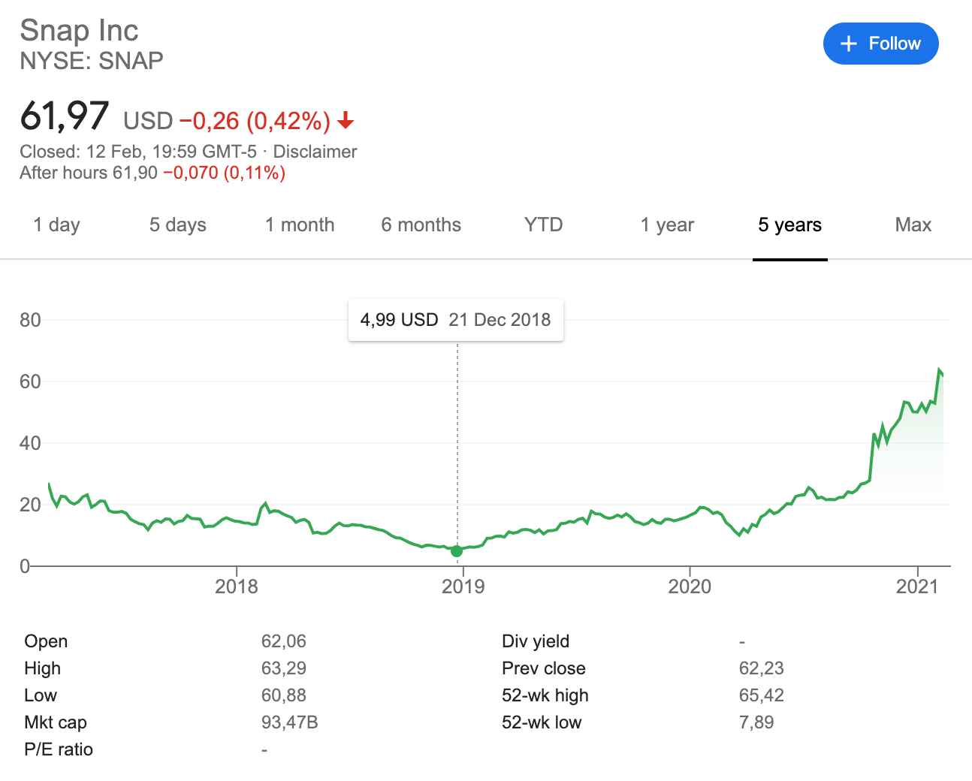Click the NYSE: SNAP ticker text
Image resolution: width=972 pixels, height=781 pixels.
point(92,61)
